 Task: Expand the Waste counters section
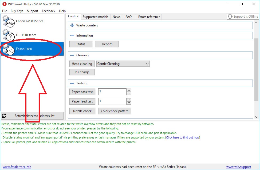coord(72,25)
